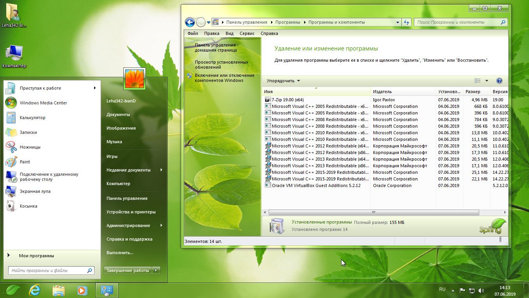Viewport: 529px width, 298px height.
Task: Open the Сервис menu
Action: [x=247, y=33]
